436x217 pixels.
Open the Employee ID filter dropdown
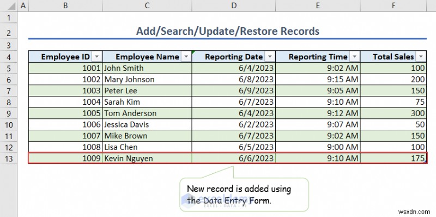click(x=96, y=57)
